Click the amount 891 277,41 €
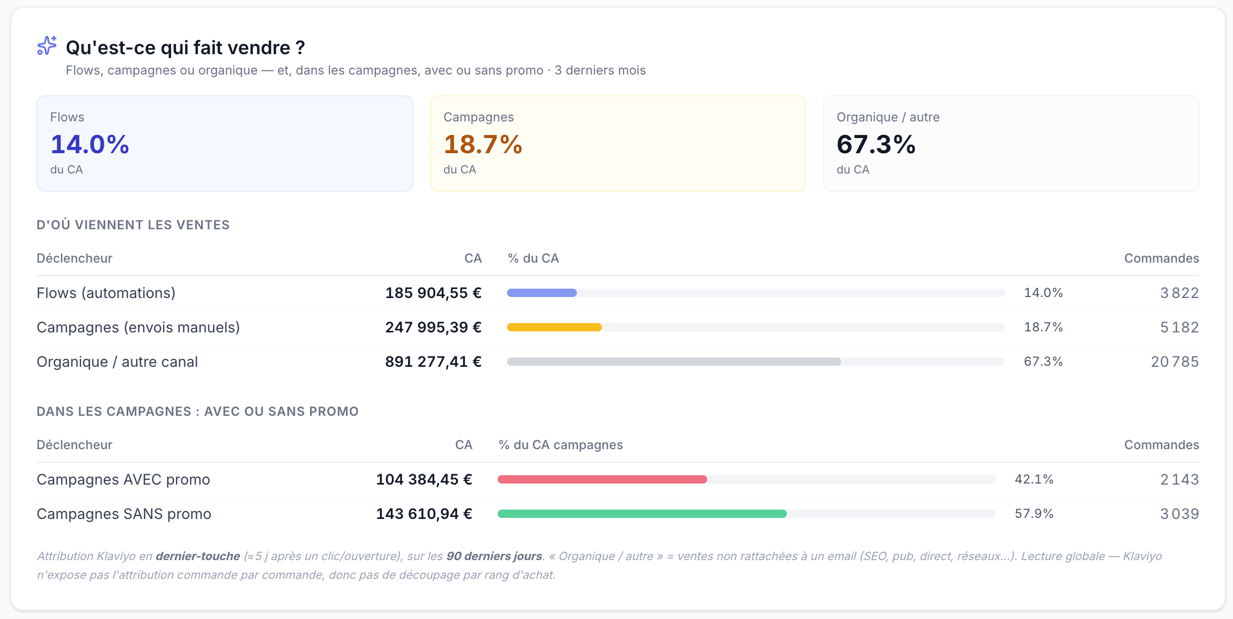The width and height of the screenshot is (1233, 619). [433, 362]
